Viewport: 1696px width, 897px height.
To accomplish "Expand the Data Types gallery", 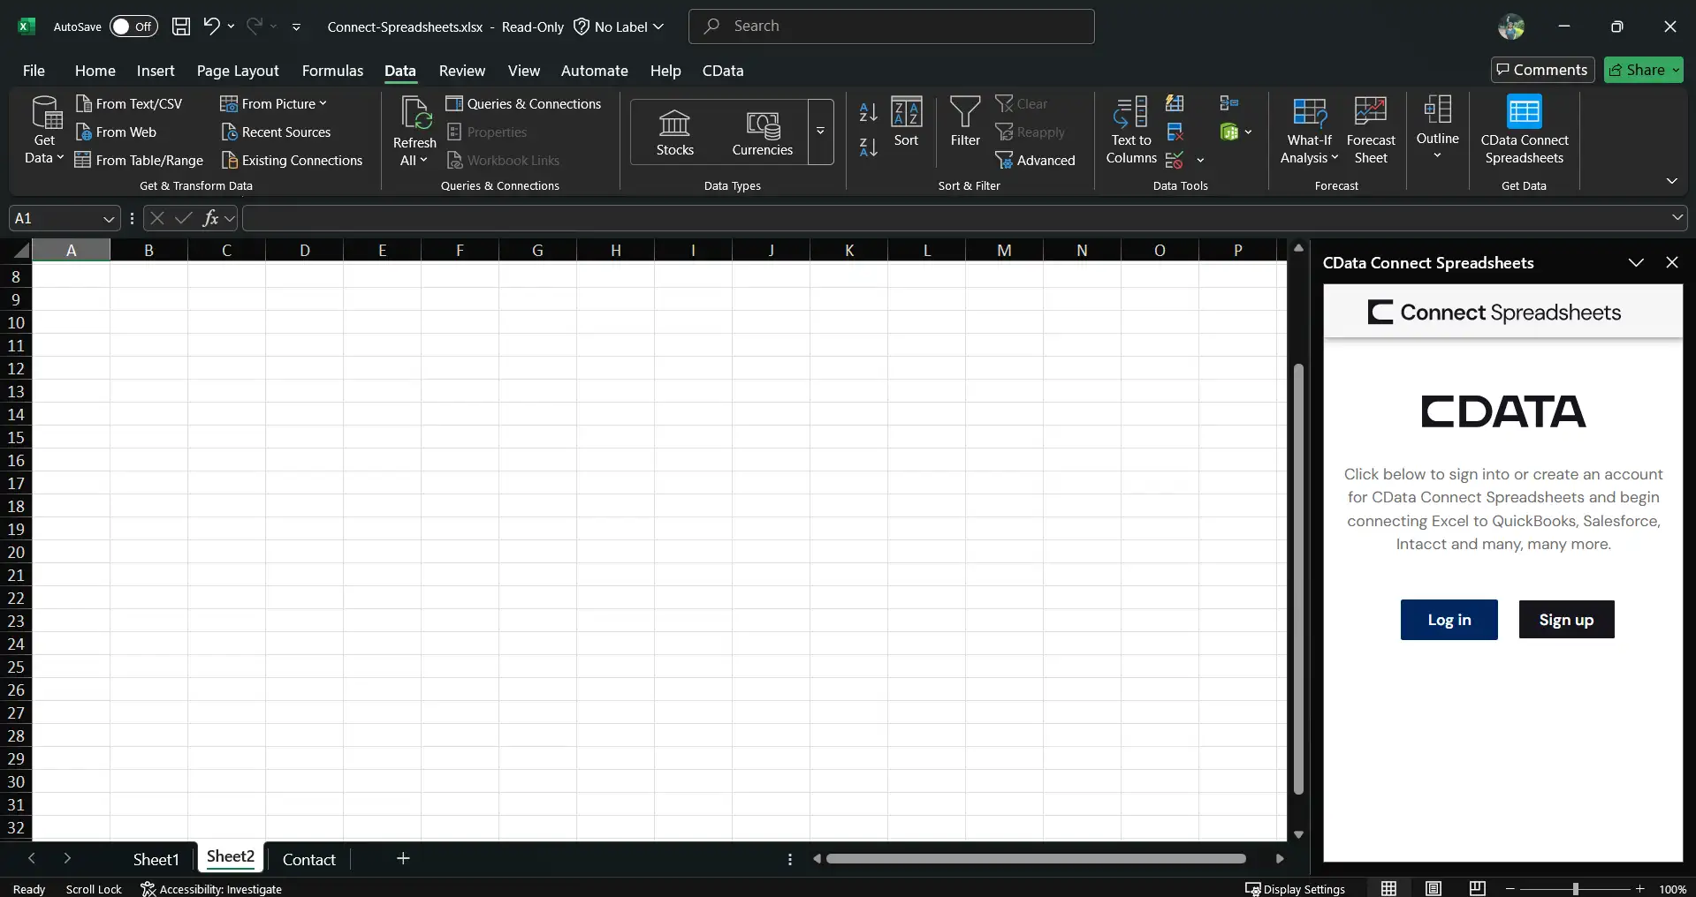I will (820, 132).
